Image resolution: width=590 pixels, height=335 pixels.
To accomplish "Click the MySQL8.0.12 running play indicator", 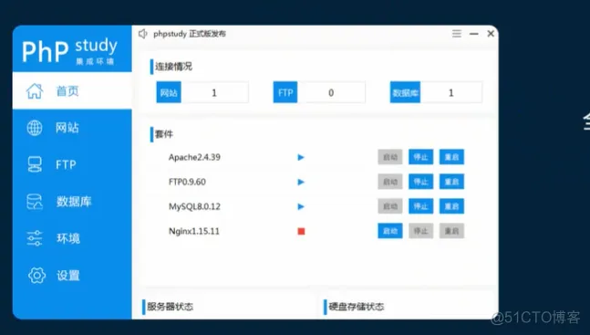I will (x=301, y=206).
